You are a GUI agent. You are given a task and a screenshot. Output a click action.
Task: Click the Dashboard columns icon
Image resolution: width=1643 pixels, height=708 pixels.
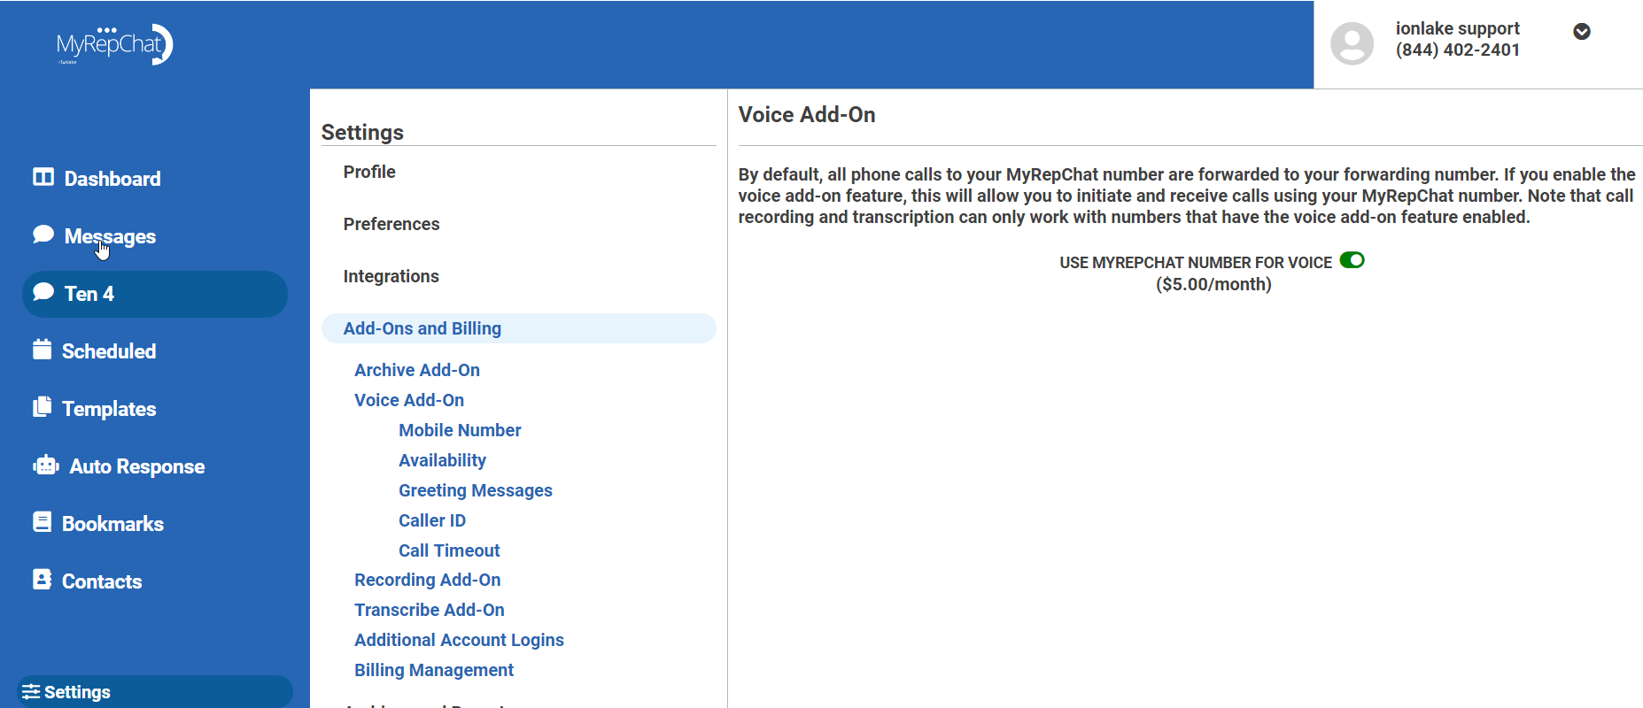43,177
